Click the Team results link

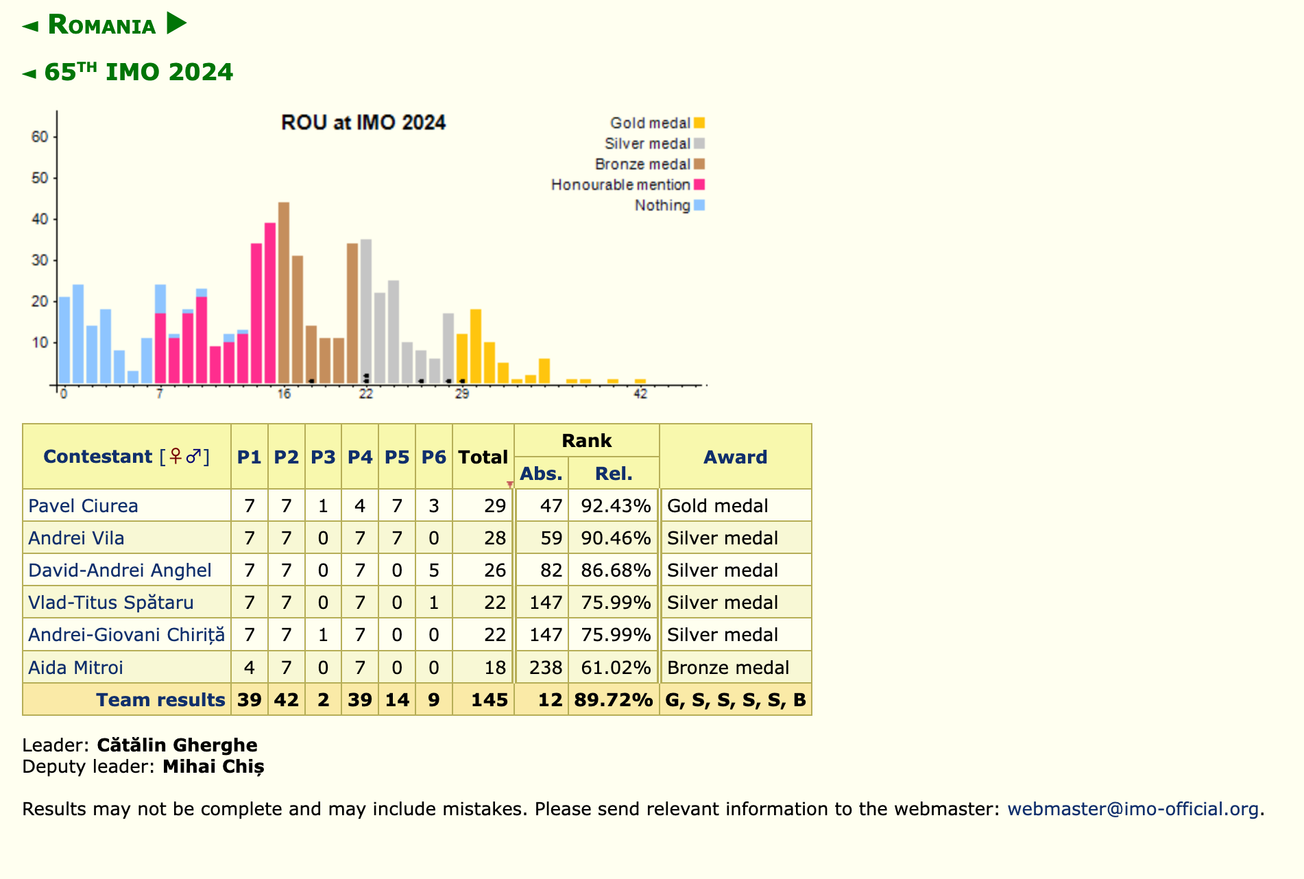coord(160,700)
